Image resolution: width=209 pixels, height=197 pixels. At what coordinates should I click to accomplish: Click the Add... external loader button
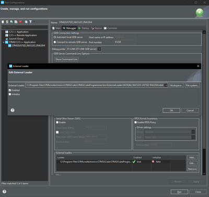pyautogui.click(x=192, y=158)
